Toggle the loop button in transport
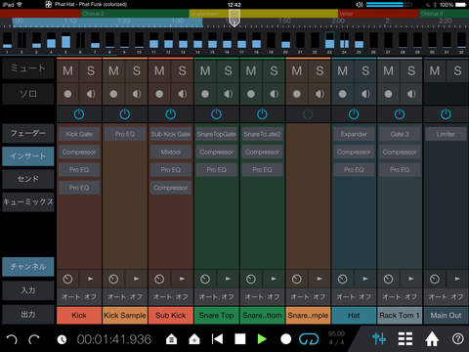469x352 pixels. click(309, 339)
